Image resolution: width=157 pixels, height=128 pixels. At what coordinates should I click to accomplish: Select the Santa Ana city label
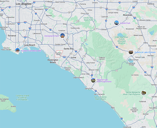(x=69, y=49)
